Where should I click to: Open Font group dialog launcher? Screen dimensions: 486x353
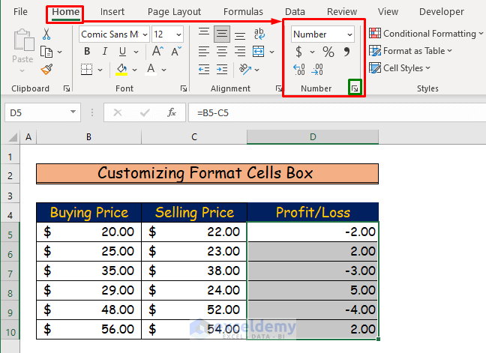(x=184, y=89)
